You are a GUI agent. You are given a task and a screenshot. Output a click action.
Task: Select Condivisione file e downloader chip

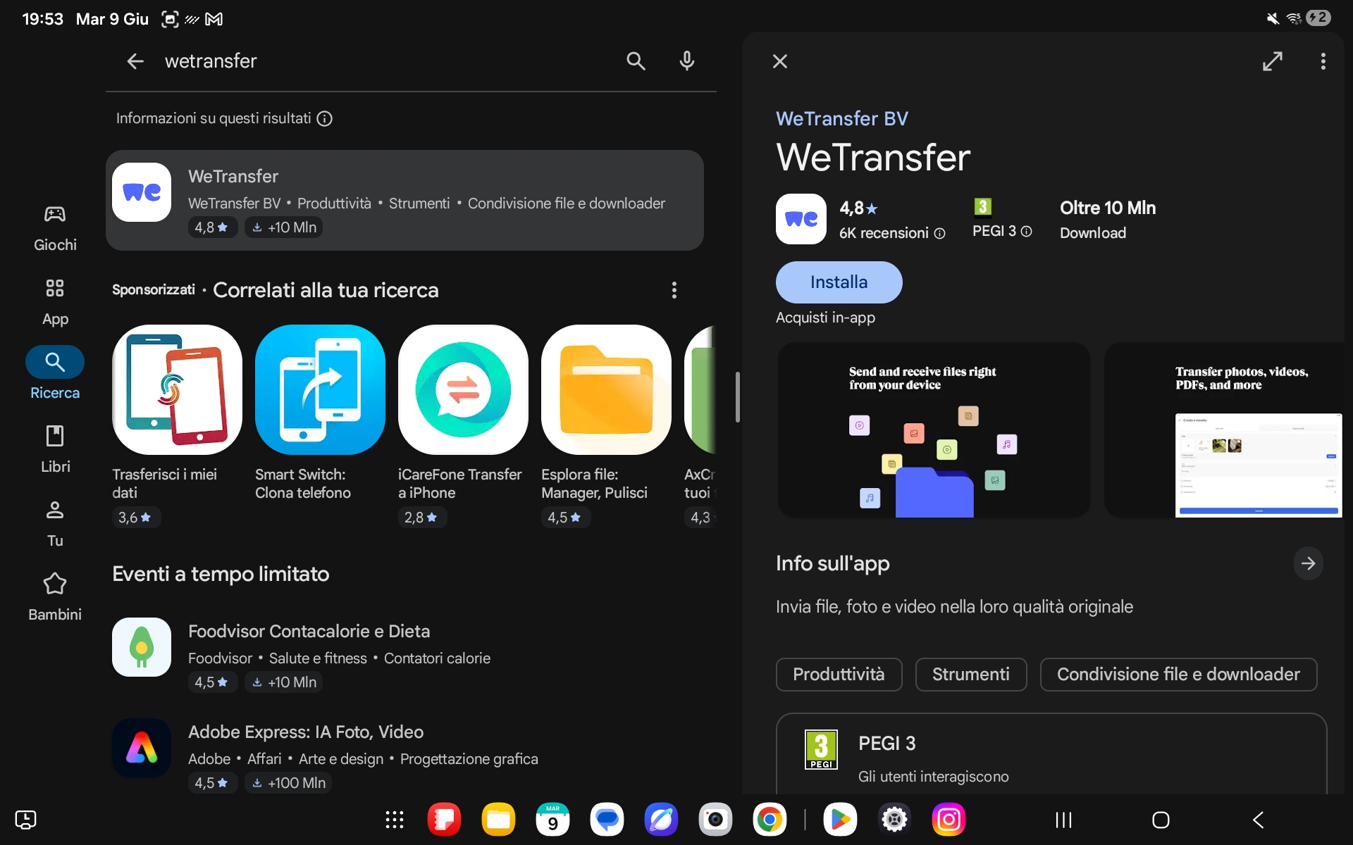(x=1178, y=675)
